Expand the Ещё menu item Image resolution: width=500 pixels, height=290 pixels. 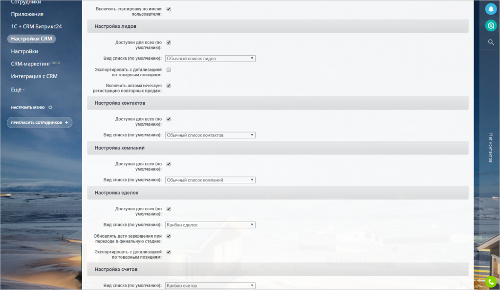tap(18, 89)
